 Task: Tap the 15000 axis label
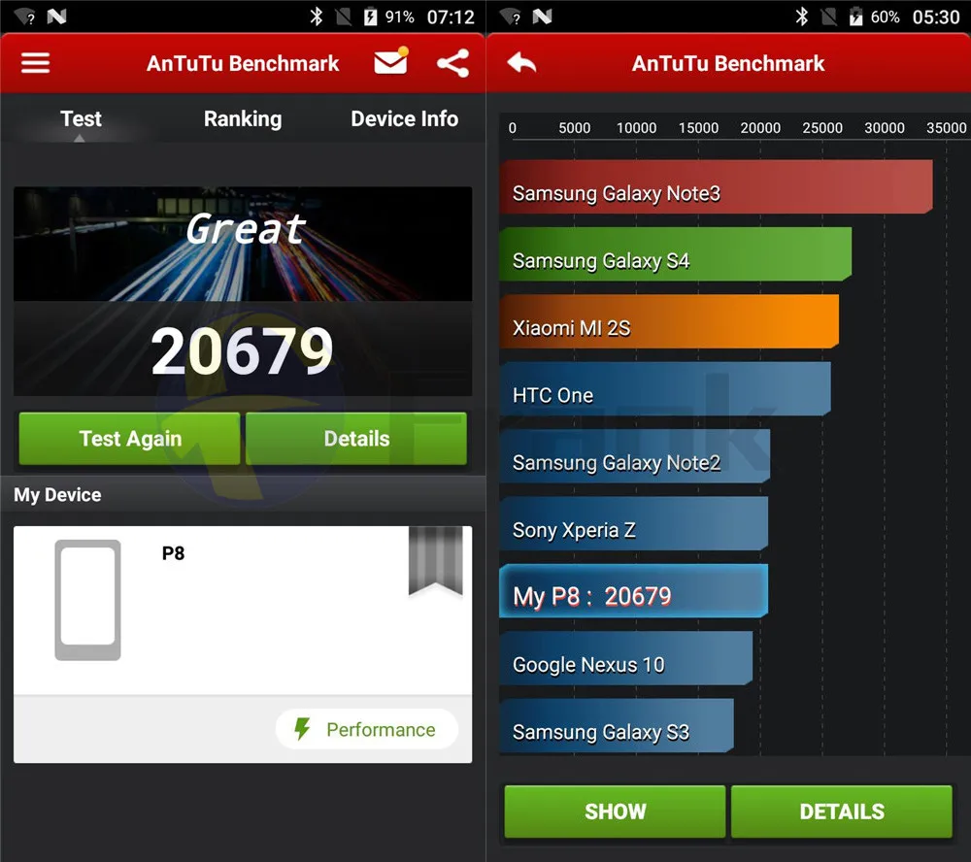click(698, 128)
